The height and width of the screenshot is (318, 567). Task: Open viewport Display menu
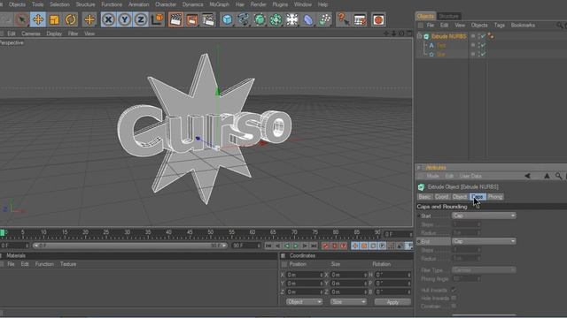(54, 34)
